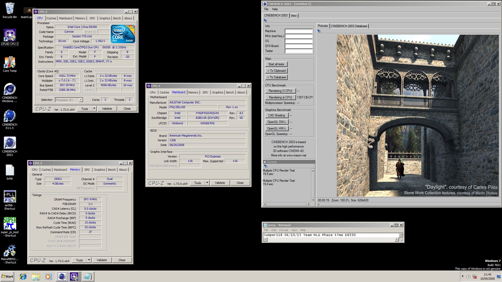Click the Start button
Image resolution: width=502 pixels, height=282 pixels.
(7, 277)
